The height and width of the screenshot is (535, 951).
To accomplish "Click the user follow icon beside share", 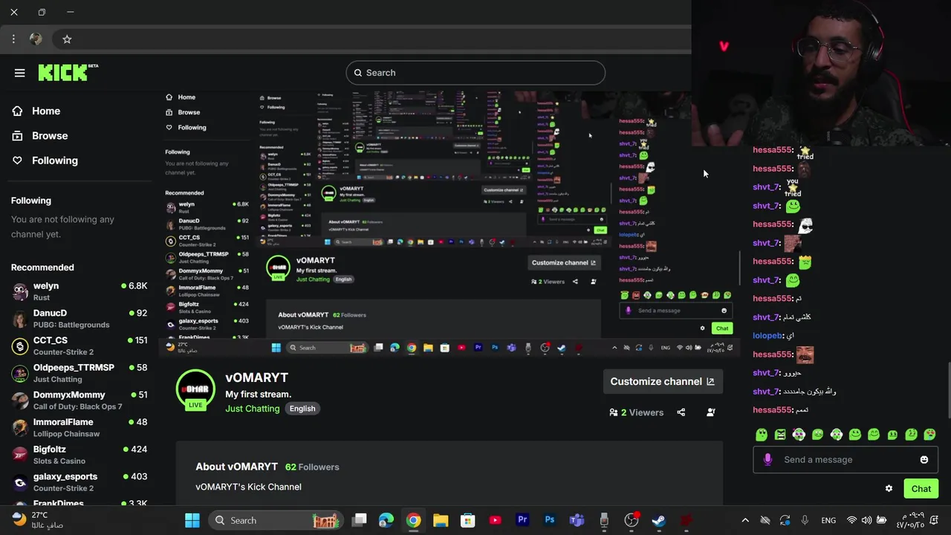I will point(711,412).
